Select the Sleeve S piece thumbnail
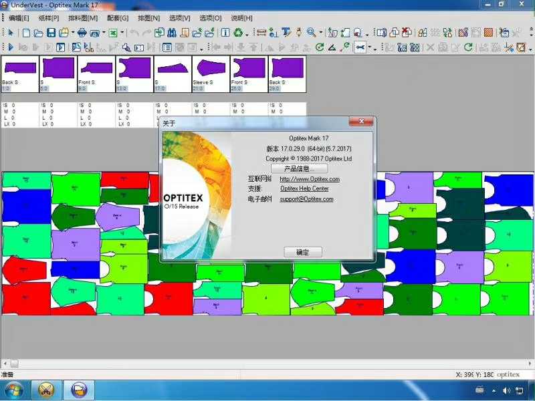Viewport: 535px width, 401px height. tap(211, 74)
